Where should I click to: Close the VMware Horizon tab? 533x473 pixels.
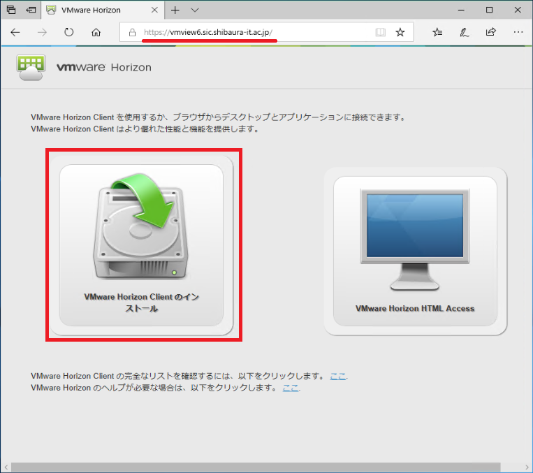(x=154, y=10)
